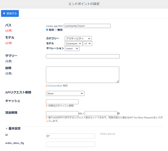Image resolution: width=168 pixels, height=151 pixels.
Task: Click the アクティビティID description text
Action: coord(108,134)
